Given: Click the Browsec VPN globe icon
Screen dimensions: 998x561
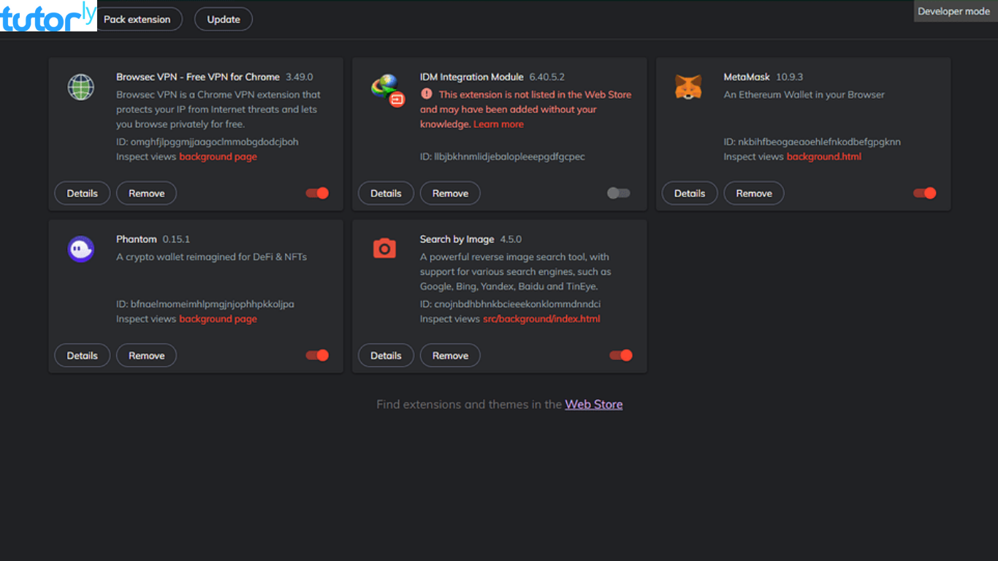Looking at the screenshot, I should (80, 87).
